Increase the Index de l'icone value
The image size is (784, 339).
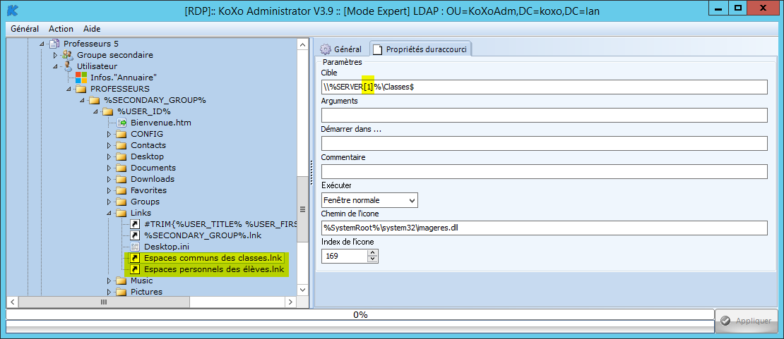[x=373, y=253]
